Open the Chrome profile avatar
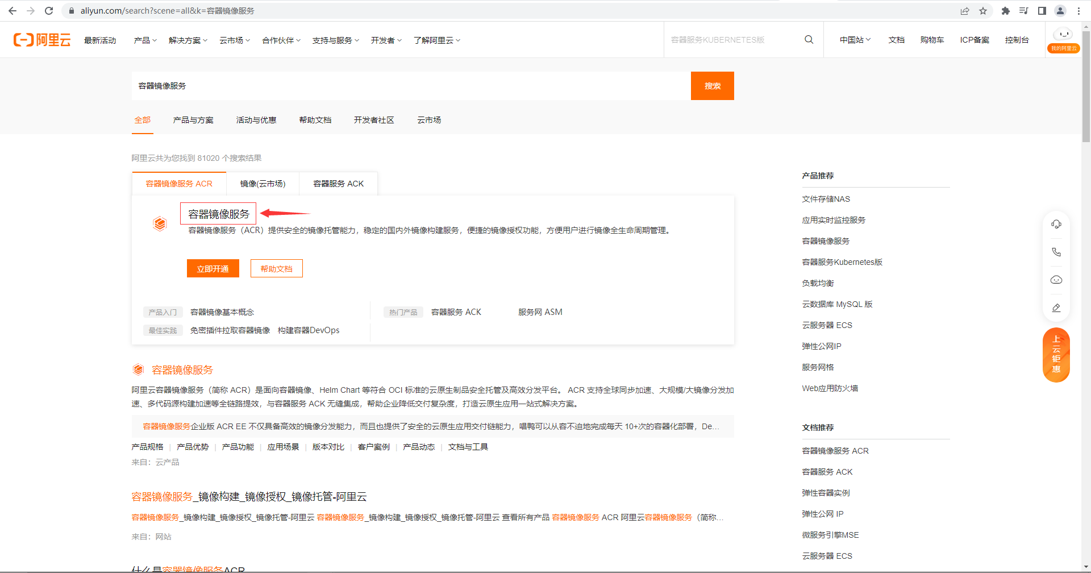1091x573 pixels. 1060,11
